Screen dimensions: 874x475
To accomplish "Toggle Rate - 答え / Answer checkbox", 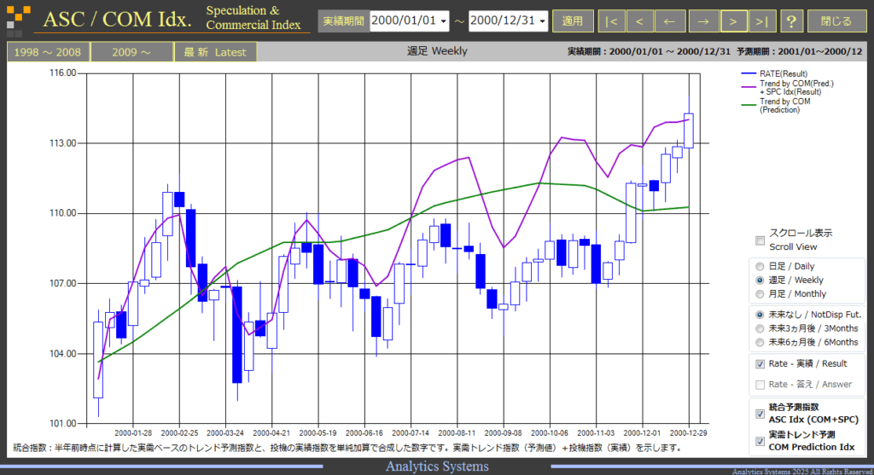I will [760, 385].
